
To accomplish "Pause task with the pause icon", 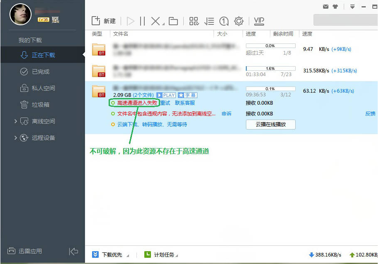I will point(143,21).
